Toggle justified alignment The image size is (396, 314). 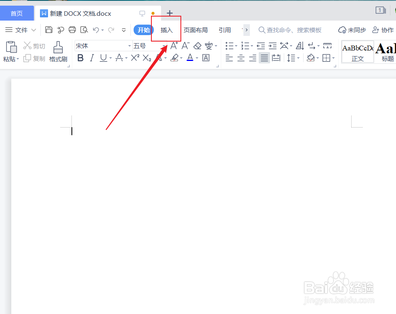coord(264,58)
